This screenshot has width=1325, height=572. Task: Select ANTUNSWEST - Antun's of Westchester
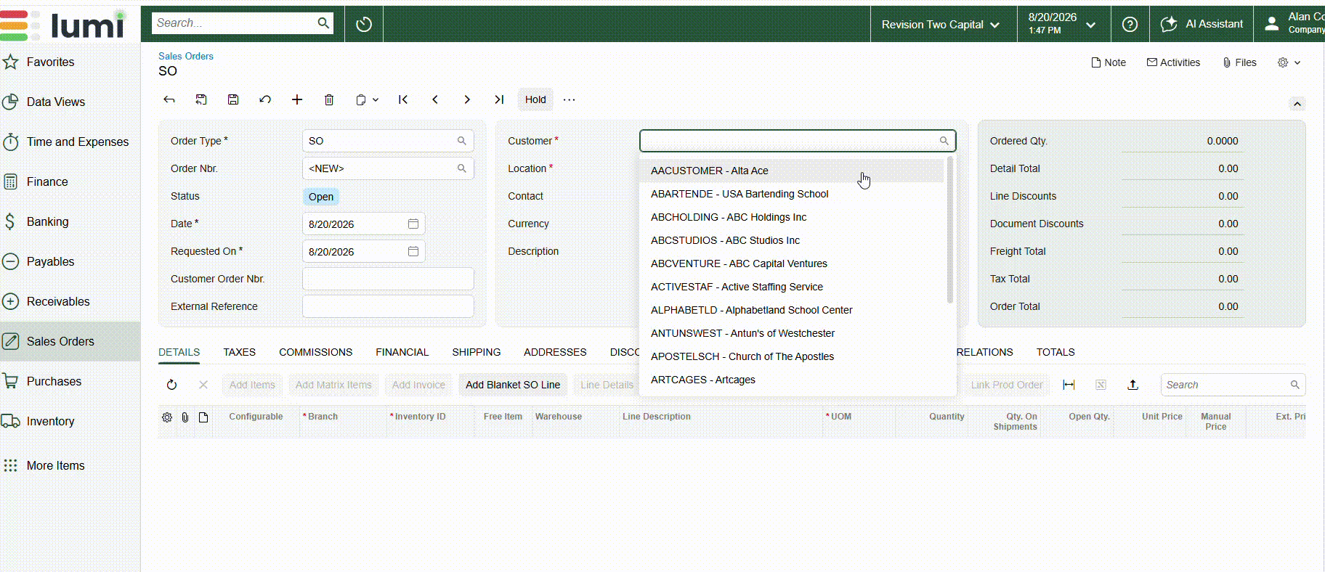(x=791, y=333)
